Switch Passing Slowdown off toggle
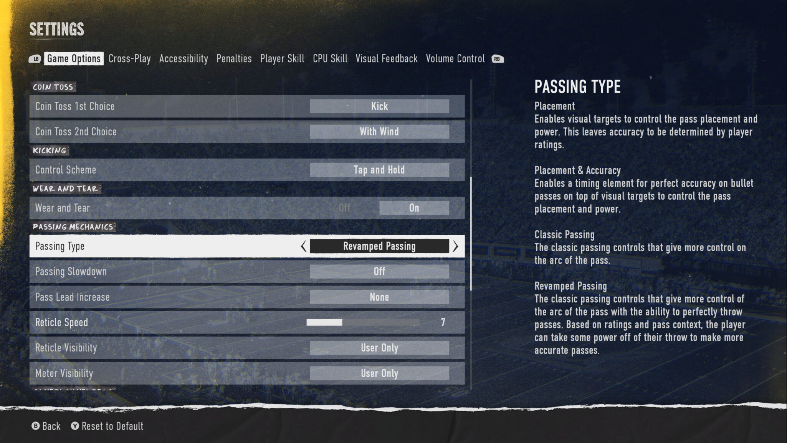This screenshot has width=787, height=443. [x=379, y=272]
